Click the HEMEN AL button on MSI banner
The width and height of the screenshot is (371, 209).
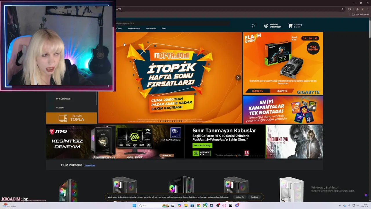[167, 155]
